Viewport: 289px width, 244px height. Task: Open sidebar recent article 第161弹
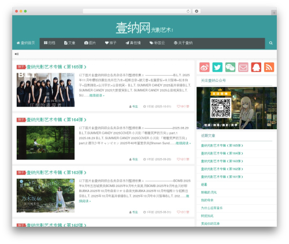point(222,177)
